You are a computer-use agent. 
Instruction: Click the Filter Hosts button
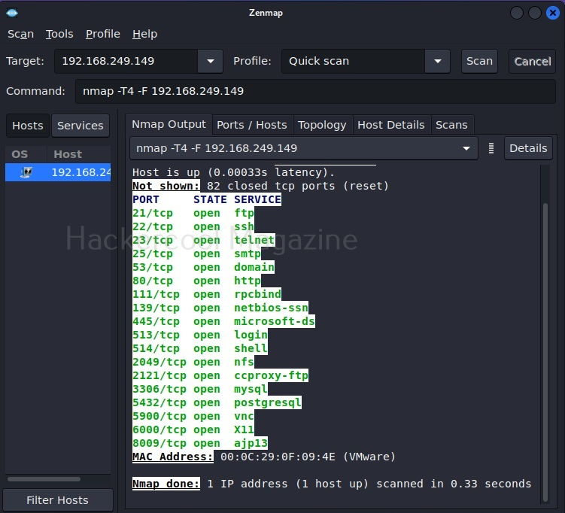click(58, 500)
